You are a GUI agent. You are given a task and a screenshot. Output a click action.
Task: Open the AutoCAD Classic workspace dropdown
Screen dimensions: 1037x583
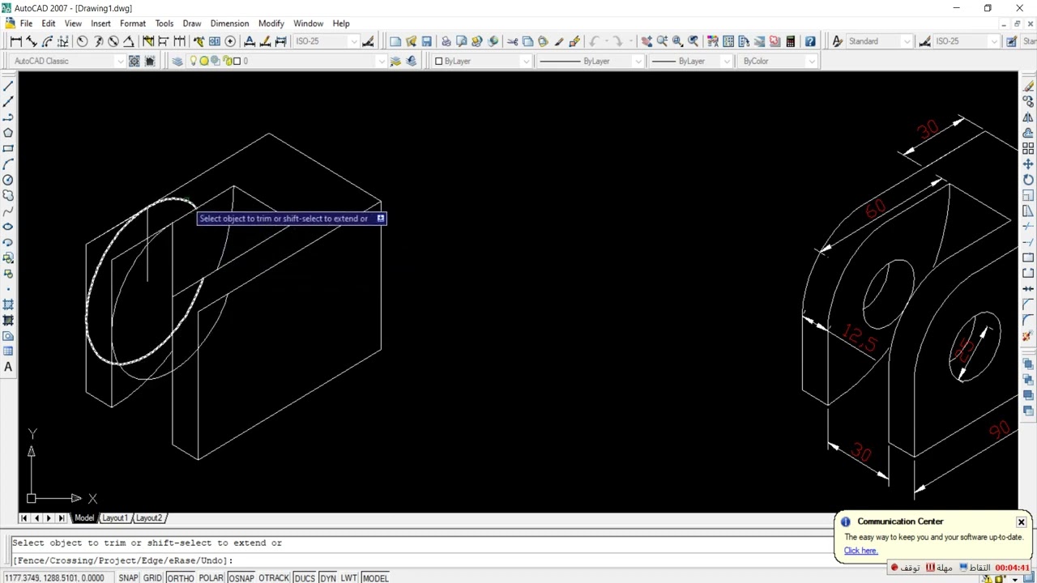(69, 61)
